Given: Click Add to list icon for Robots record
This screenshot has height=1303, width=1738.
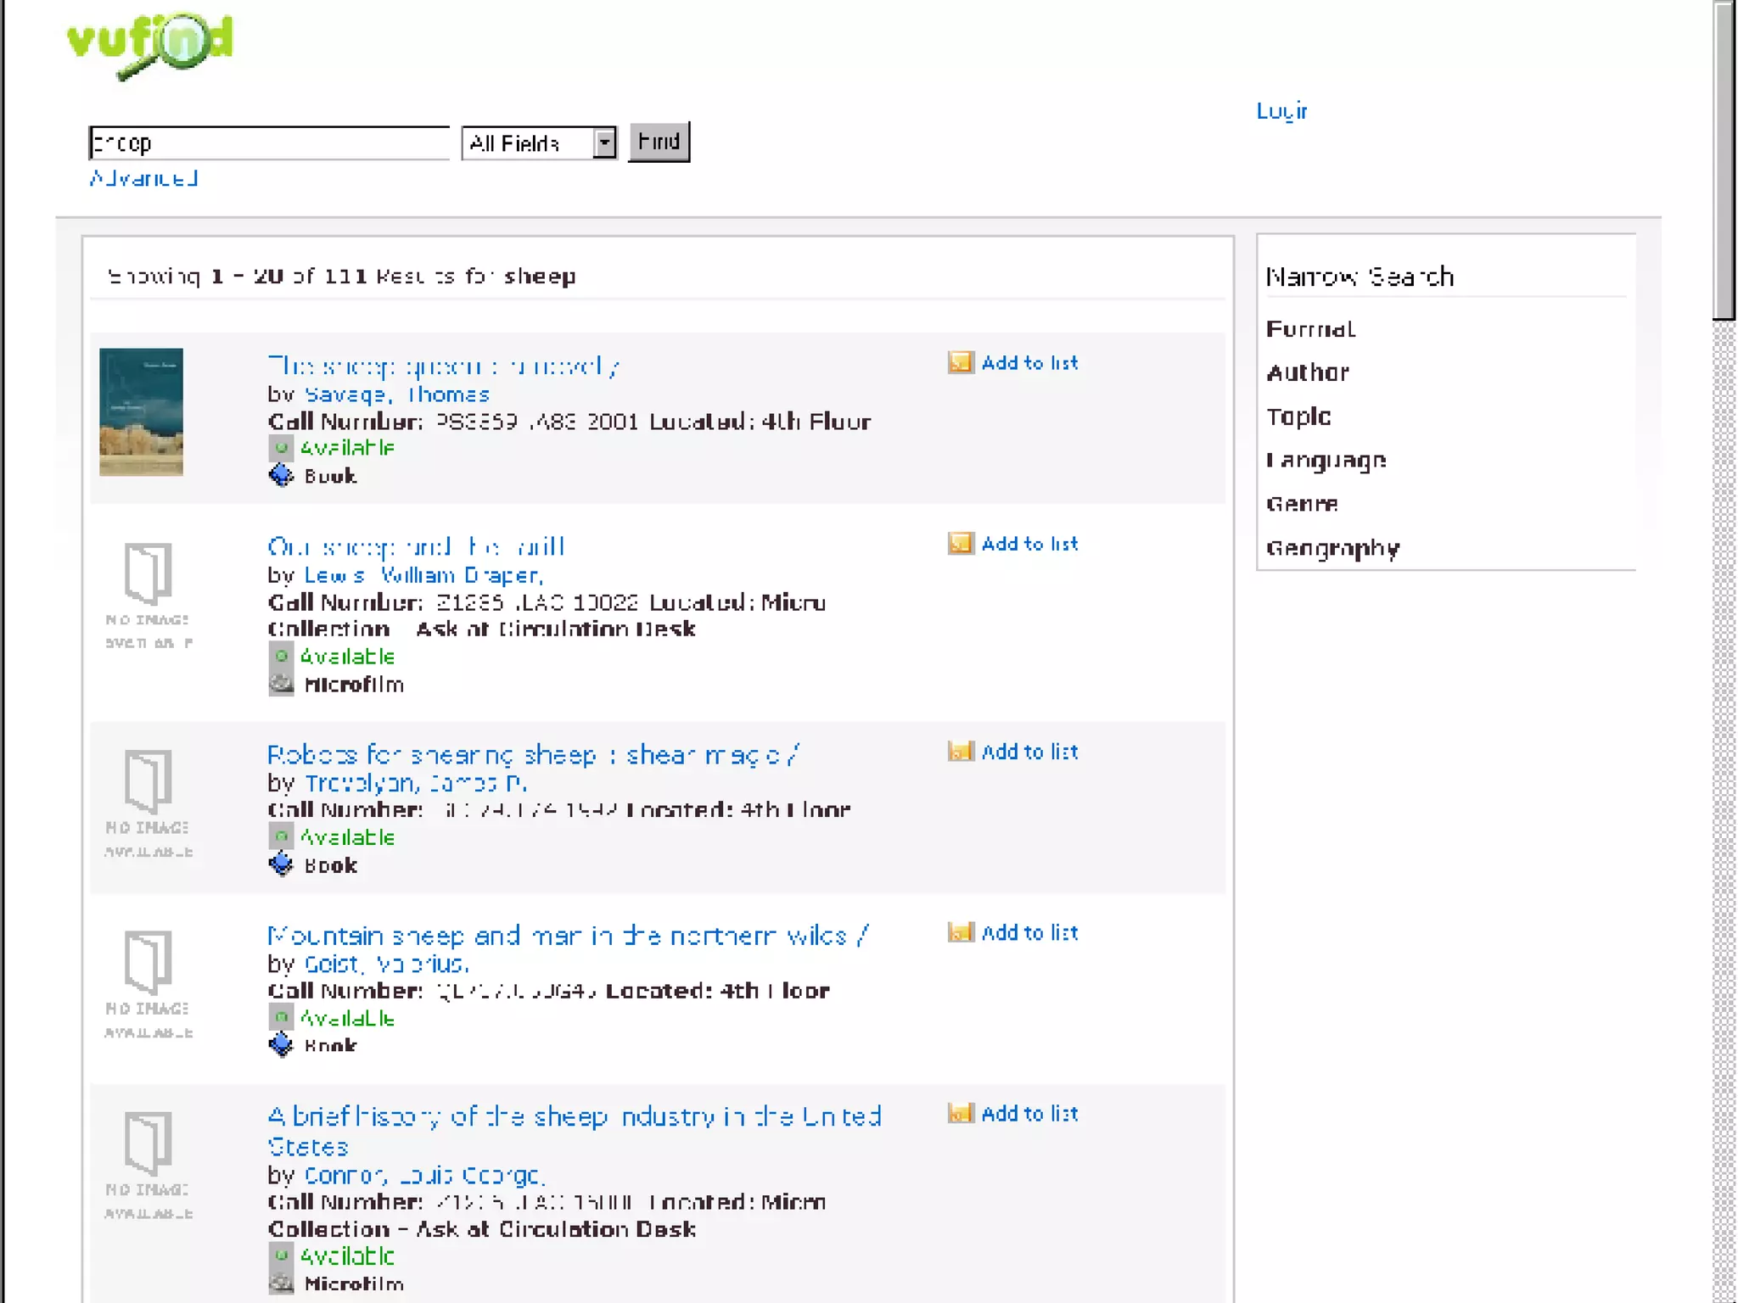Looking at the screenshot, I should [x=960, y=752].
